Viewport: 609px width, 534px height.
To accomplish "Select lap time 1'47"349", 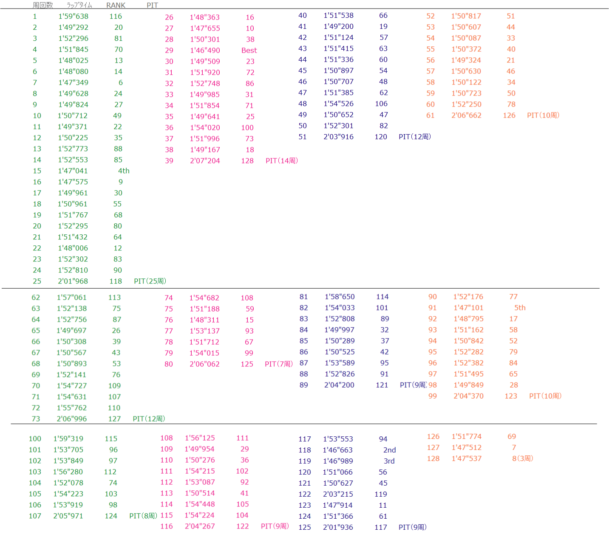I will coord(74,82).
